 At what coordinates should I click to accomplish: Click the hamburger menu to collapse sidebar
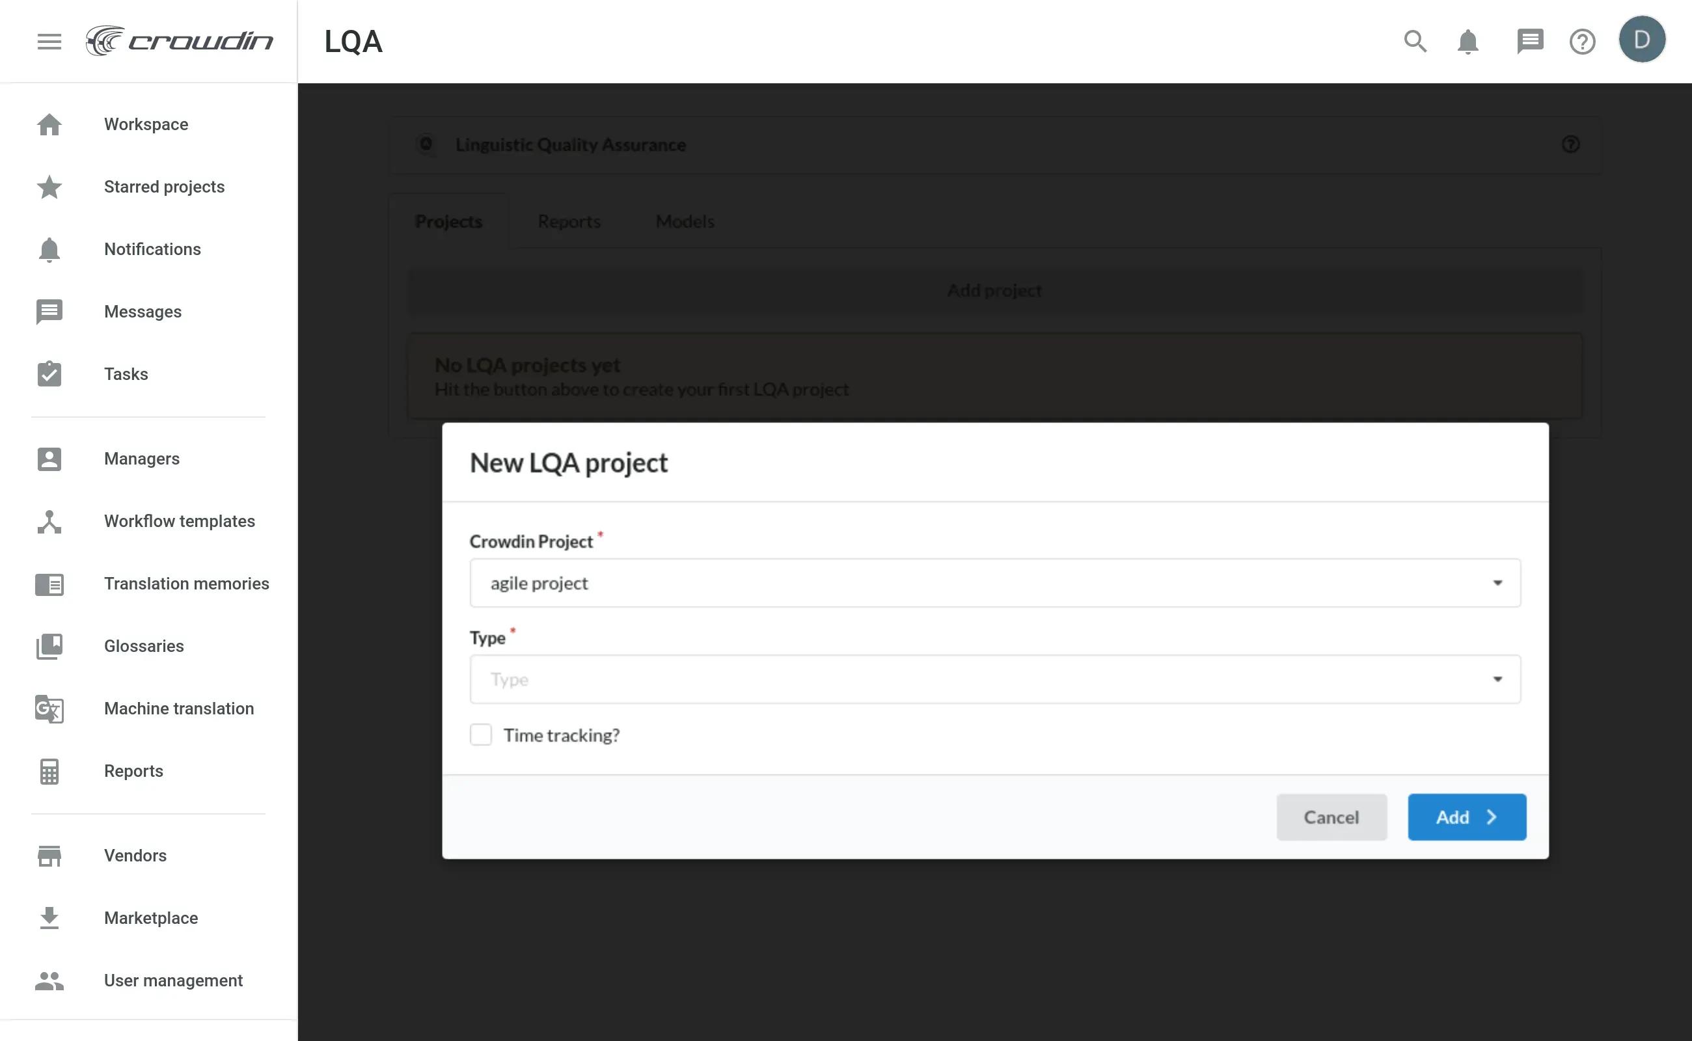(x=49, y=41)
